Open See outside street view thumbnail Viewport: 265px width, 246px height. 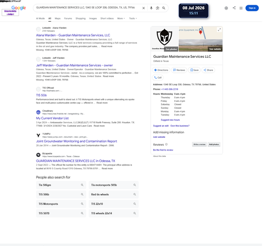pos(200,46)
